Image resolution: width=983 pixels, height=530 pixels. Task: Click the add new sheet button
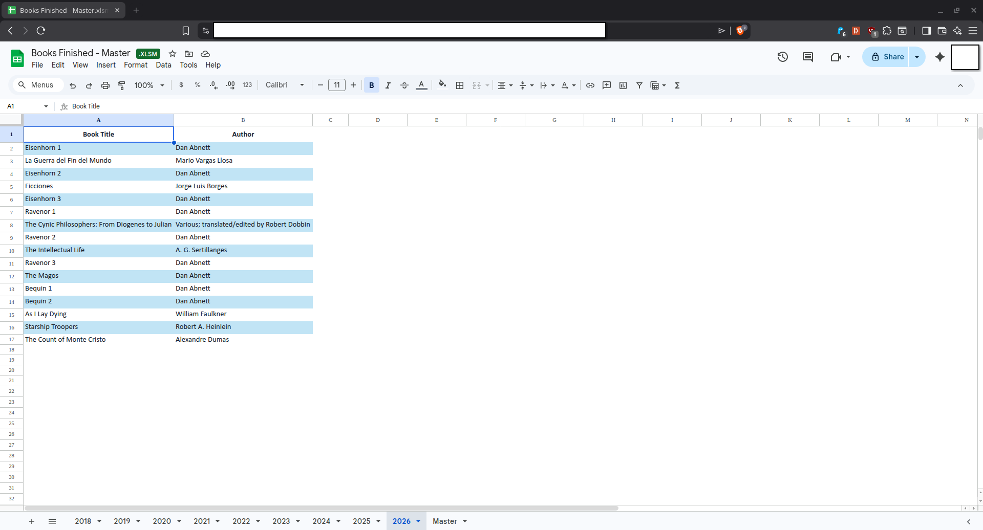point(32,521)
